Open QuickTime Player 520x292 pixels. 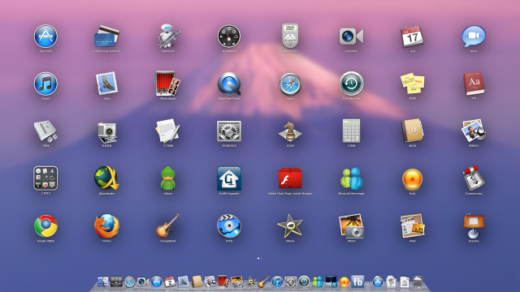click(x=229, y=84)
